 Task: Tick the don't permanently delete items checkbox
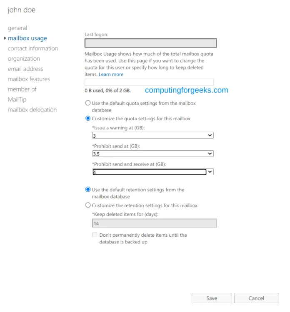click(x=95, y=235)
